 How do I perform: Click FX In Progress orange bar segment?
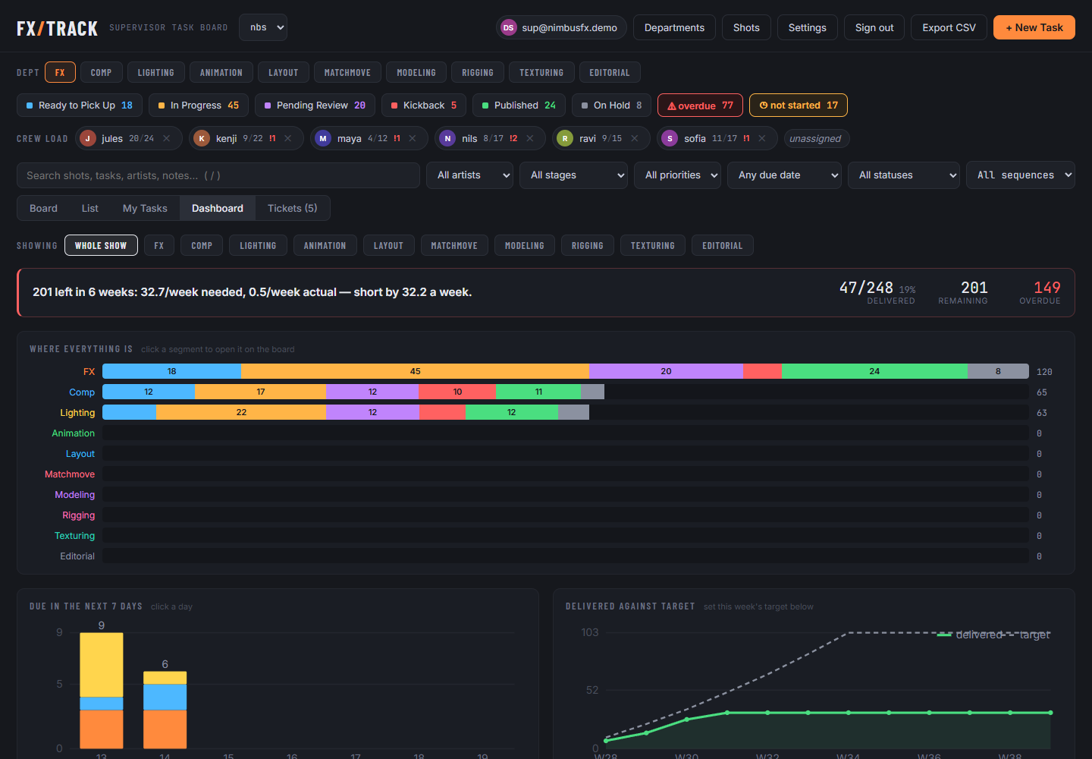point(415,371)
